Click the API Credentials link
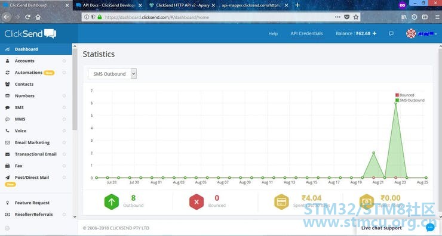 (x=306, y=33)
